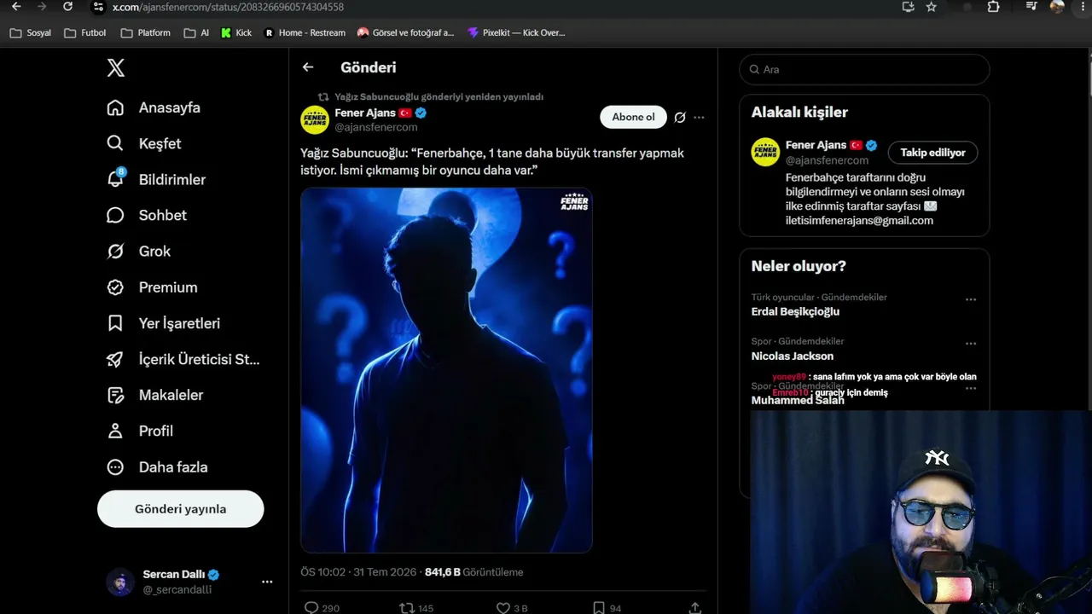Expand the AI bookmarks folder
This screenshot has width=1092, height=614.
point(196,33)
